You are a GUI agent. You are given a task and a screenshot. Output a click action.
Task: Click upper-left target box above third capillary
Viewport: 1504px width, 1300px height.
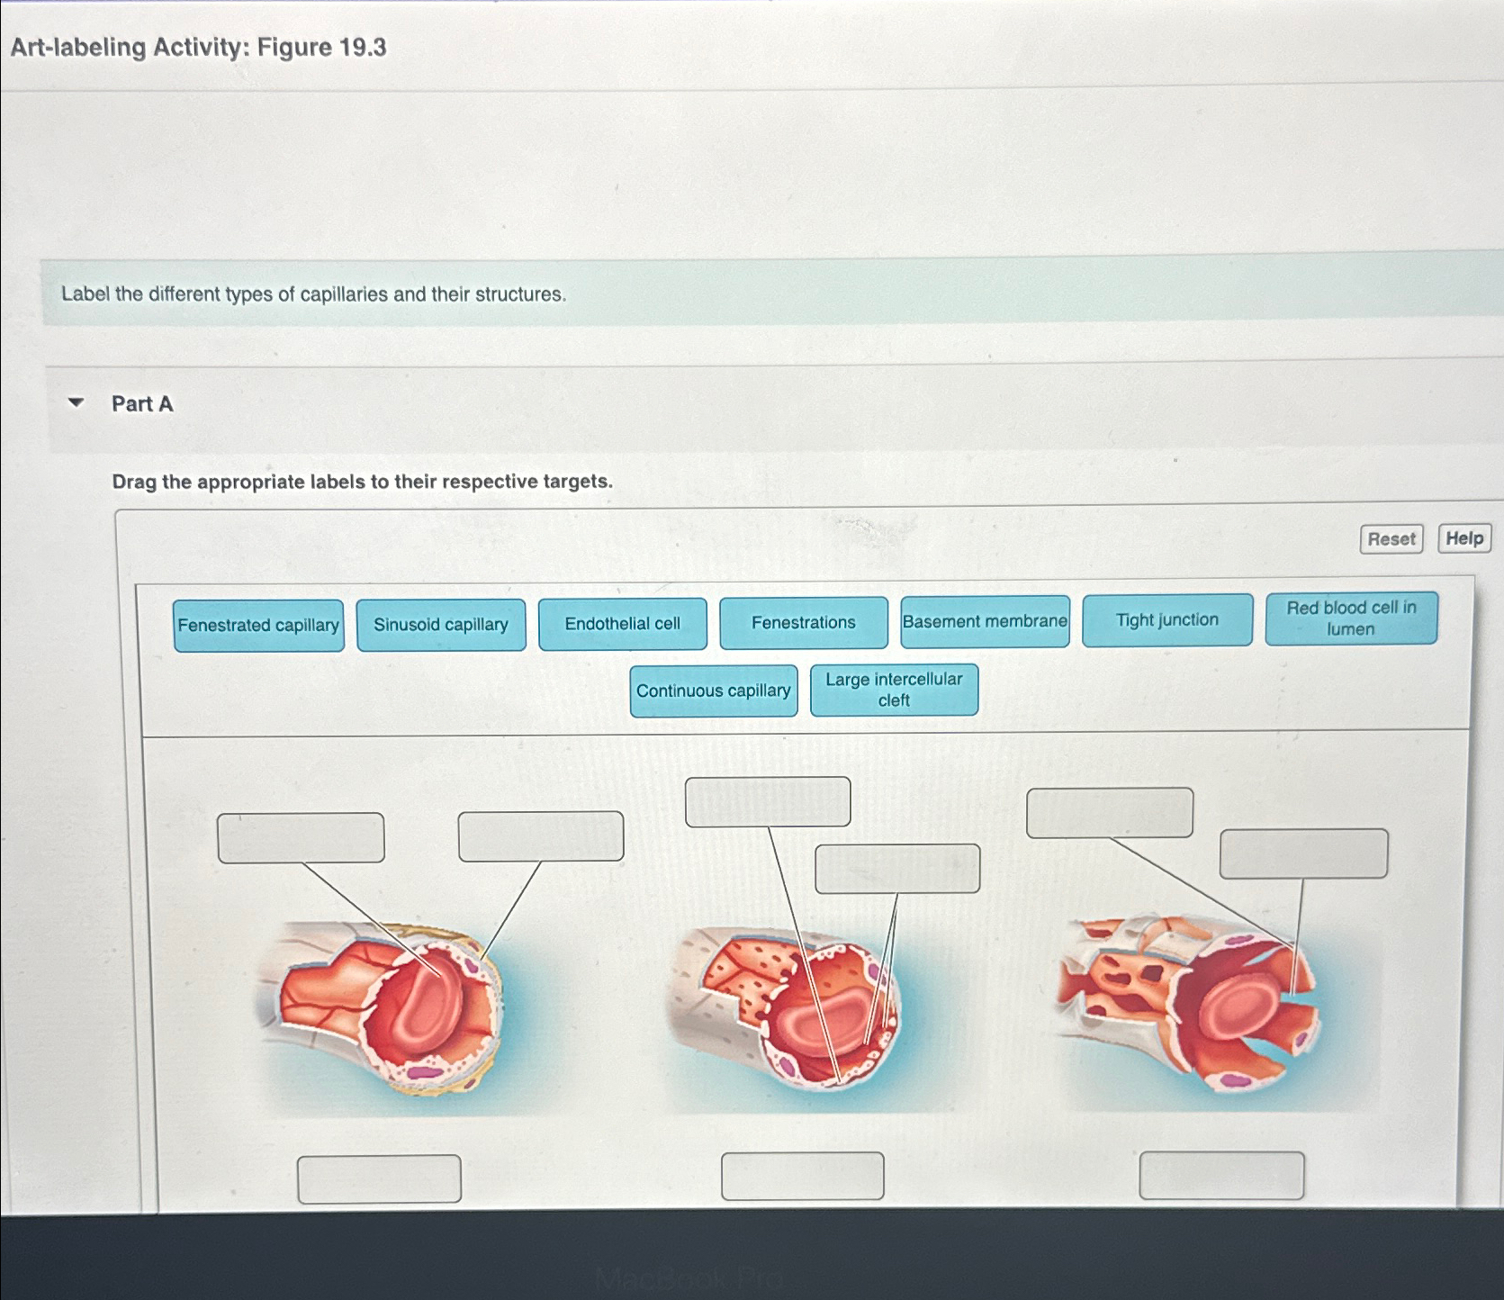(1110, 813)
